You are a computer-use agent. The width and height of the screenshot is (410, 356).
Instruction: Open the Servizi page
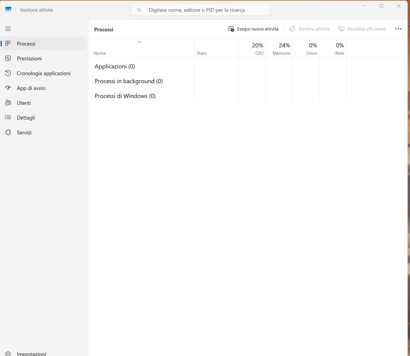tap(44, 132)
